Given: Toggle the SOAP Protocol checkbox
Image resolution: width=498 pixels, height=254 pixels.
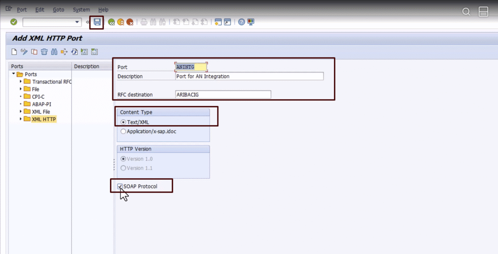Looking at the screenshot, I should 120,186.
